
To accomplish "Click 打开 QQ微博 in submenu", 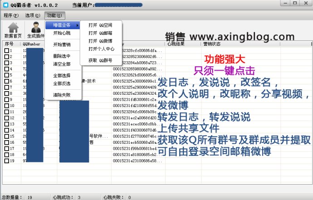I will click(x=100, y=41).
